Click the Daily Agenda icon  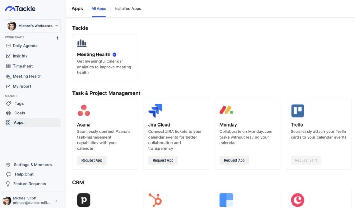point(8,46)
